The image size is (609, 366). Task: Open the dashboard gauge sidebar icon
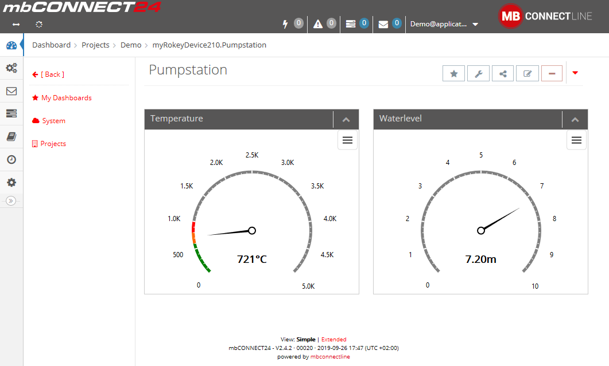pyautogui.click(x=11, y=45)
